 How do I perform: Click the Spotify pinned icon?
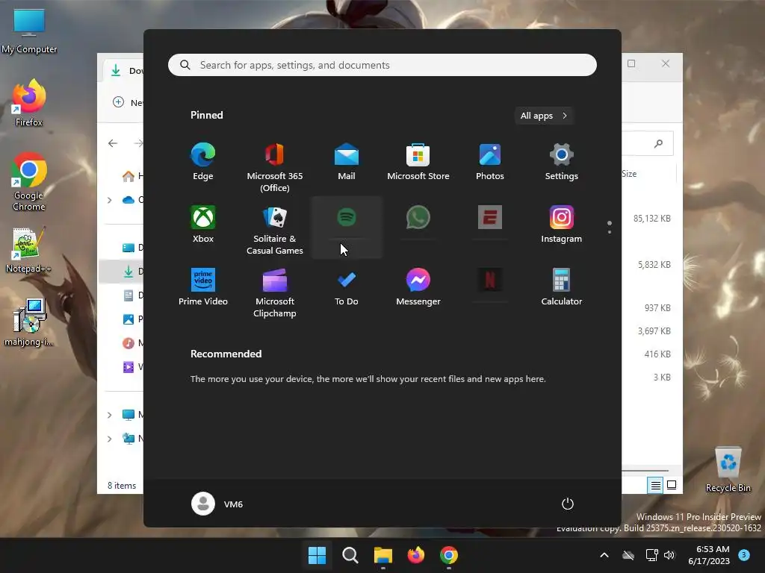click(347, 217)
